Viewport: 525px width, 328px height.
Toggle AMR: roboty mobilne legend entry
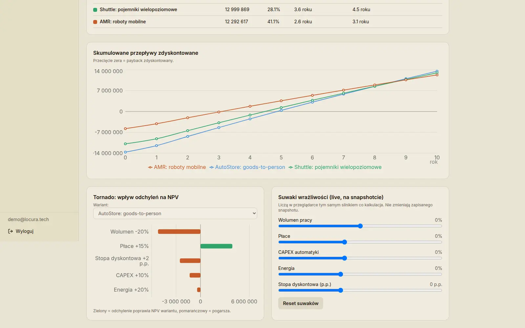click(x=177, y=167)
